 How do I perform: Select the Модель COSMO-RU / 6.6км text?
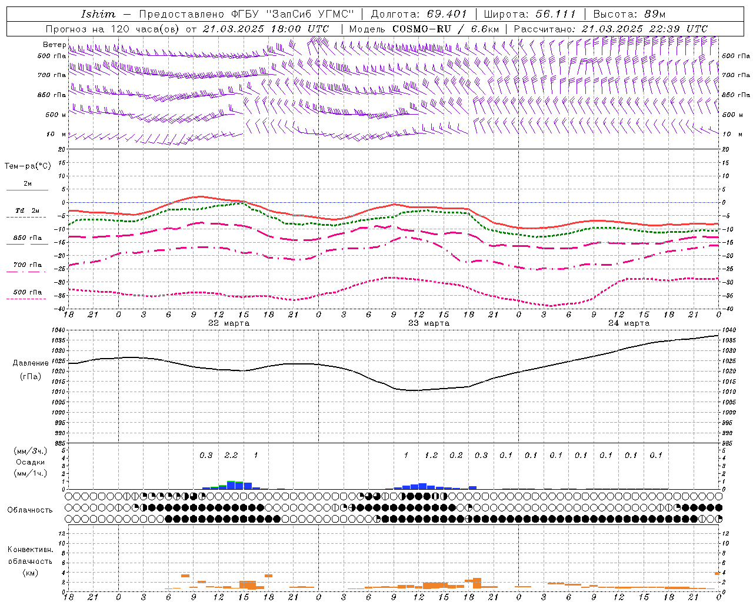(x=424, y=29)
